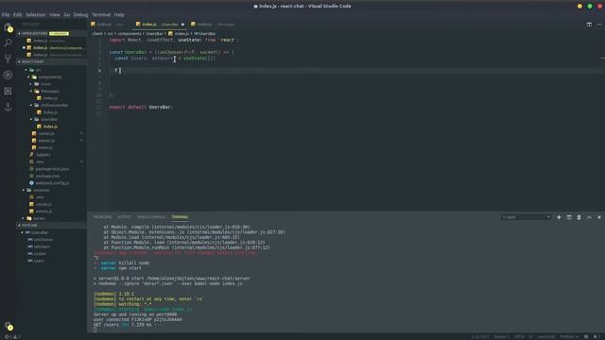
Task: Open the Source Control view
Action: coord(8,59)
